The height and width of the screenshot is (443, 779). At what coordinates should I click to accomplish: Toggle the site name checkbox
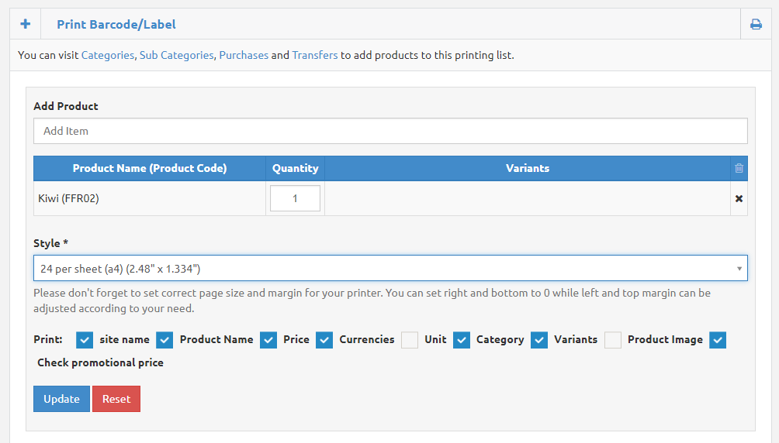(85, 340)
